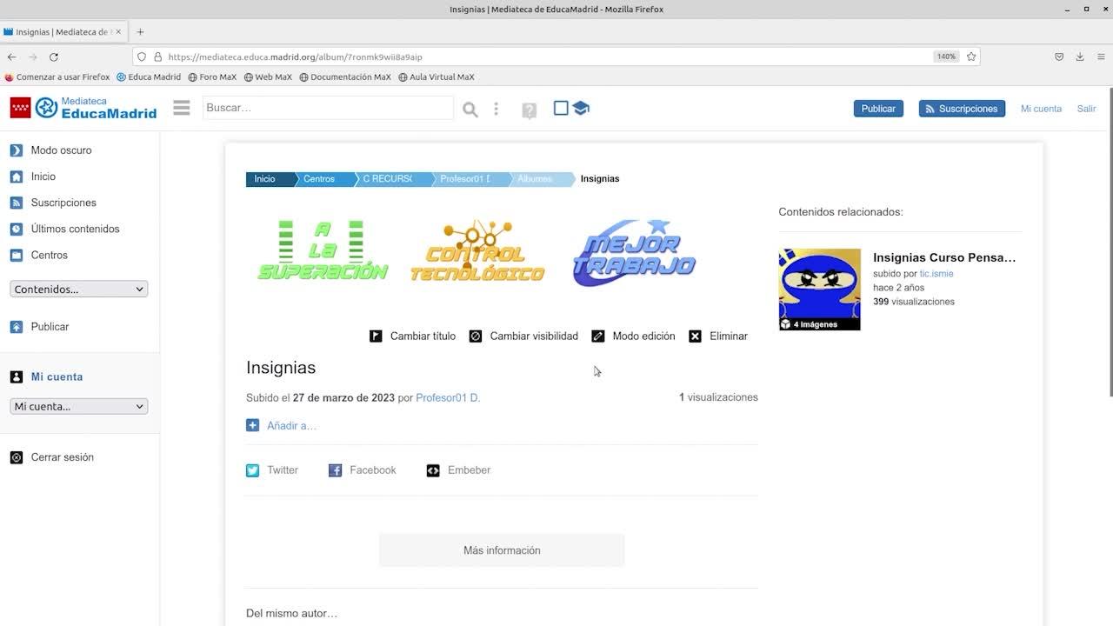The height and width of the screenshot is (626, 1113).
Task: Click Eliminar to delete the album
Action: 718,336
